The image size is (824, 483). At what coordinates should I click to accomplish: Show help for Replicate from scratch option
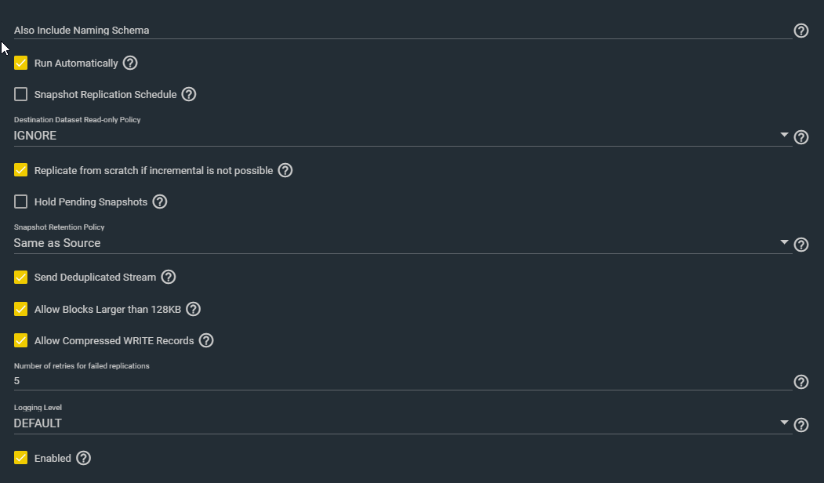(285, 170)
